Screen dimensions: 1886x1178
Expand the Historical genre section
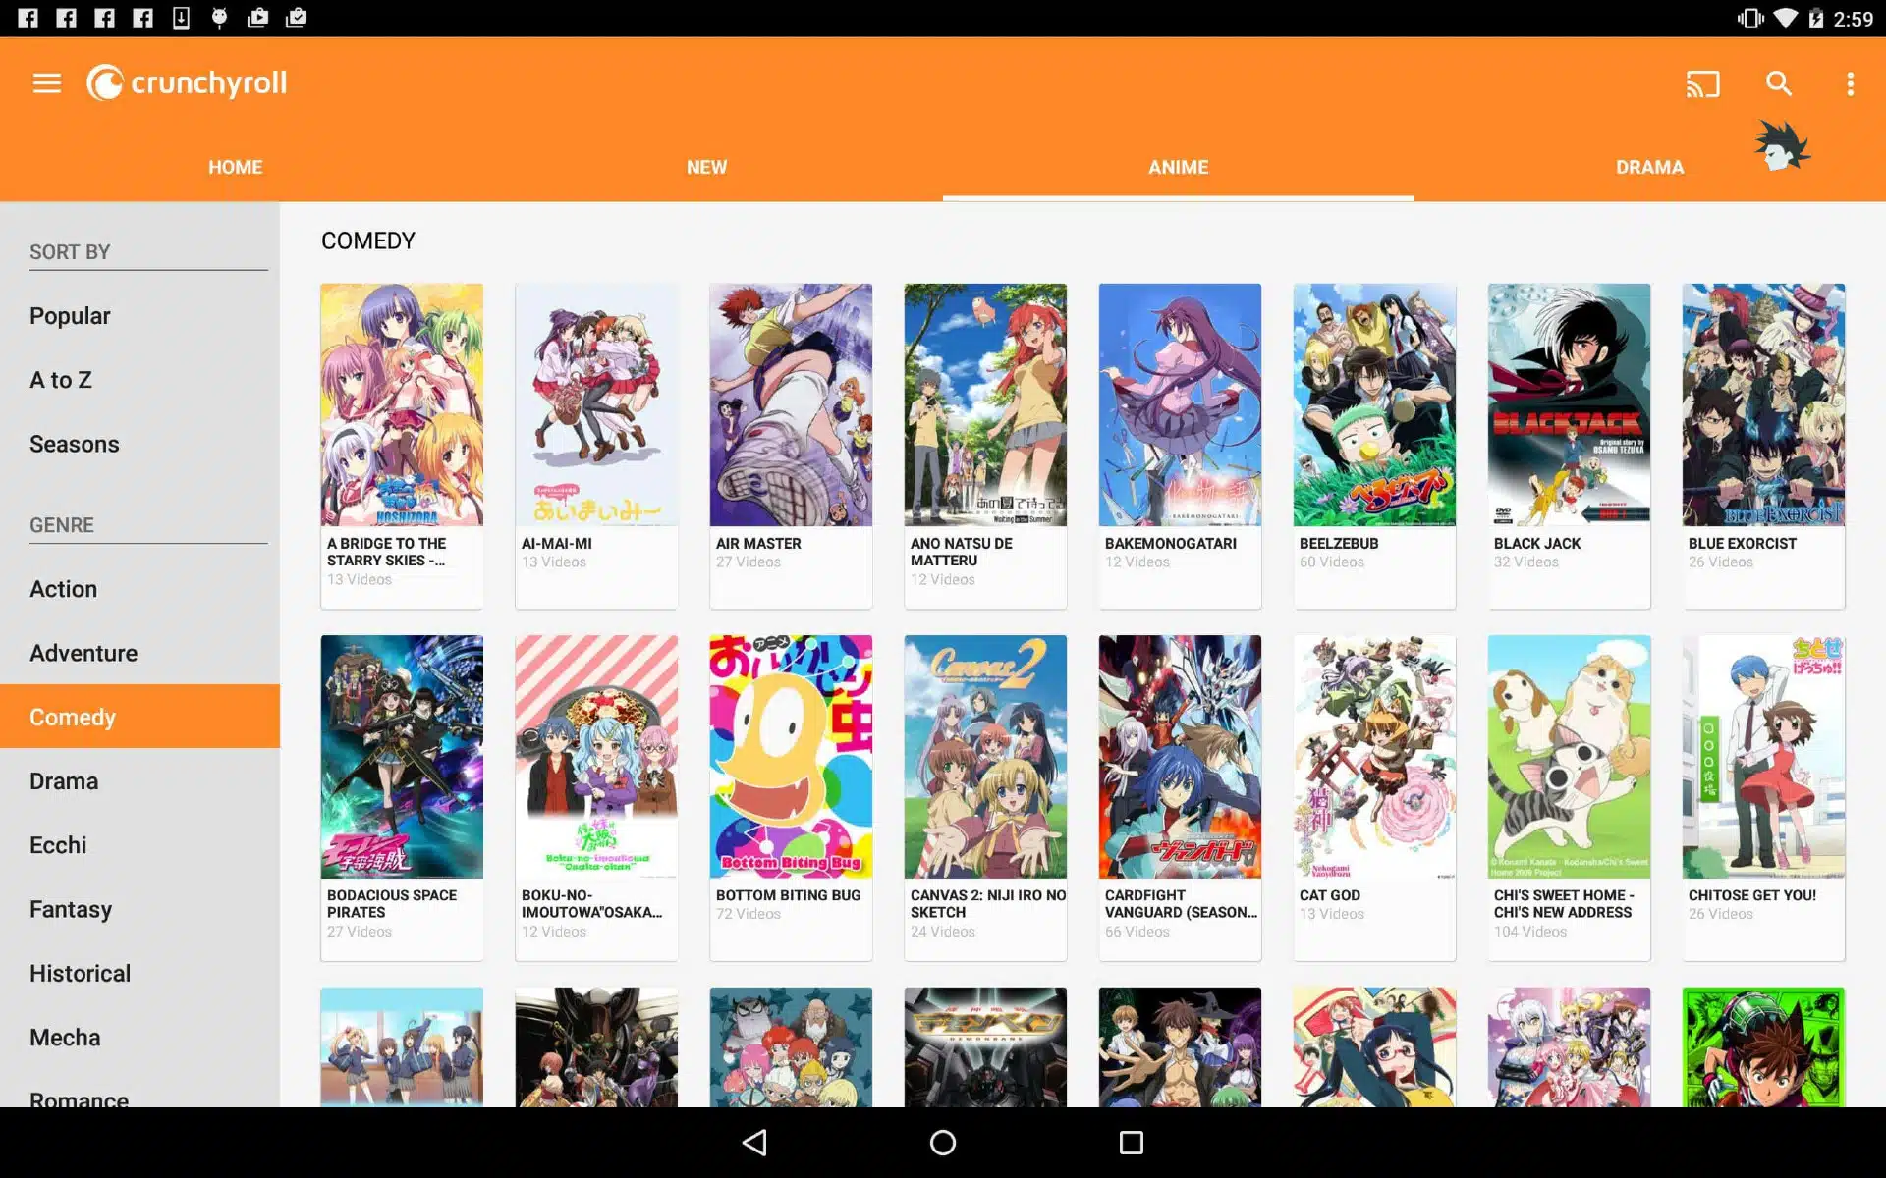[x=81, y=972]
